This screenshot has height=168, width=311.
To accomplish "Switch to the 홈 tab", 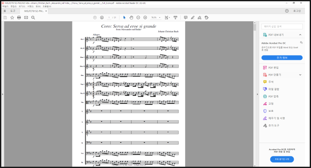I will pyautogui.click(x=5, y=11).
